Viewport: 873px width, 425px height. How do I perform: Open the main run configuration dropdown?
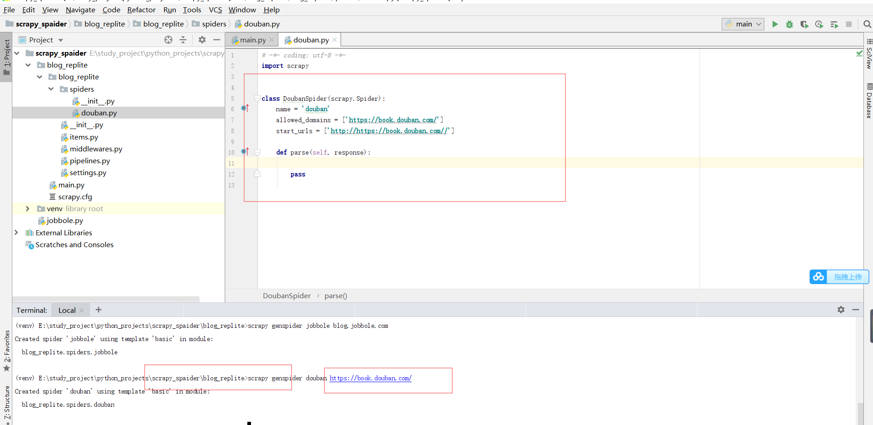pyautogui.click(x=743, y=24)
